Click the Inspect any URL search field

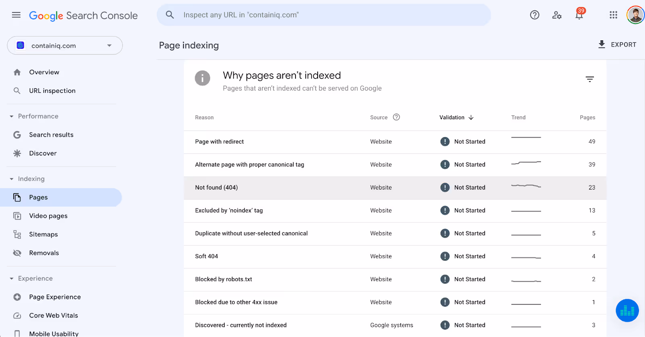pyautogui.click(x=324, y=15)
